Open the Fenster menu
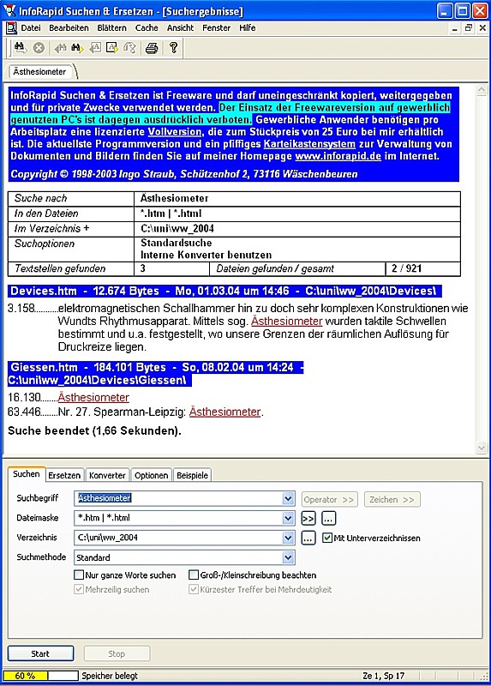491x686 pixels. (x=216, y=28)
